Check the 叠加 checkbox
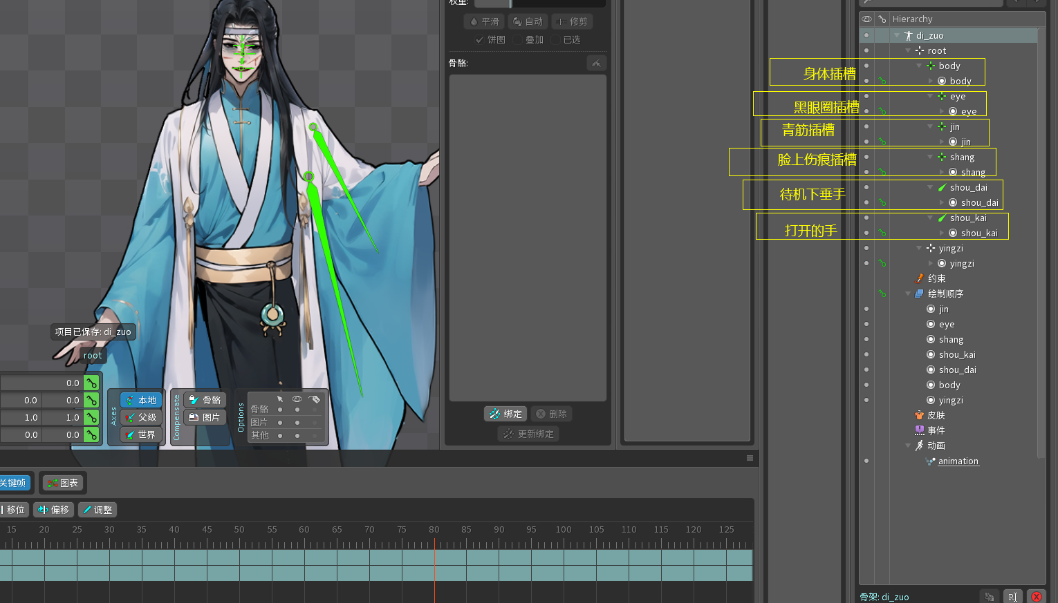The image size is (1058, 603). [518, 40]
